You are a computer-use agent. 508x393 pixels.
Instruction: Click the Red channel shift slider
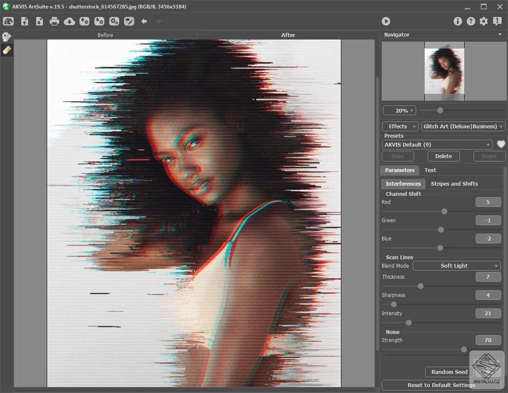point(445,212)
